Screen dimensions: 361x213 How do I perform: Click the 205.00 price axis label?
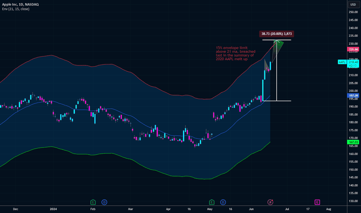tap(353, 83)
